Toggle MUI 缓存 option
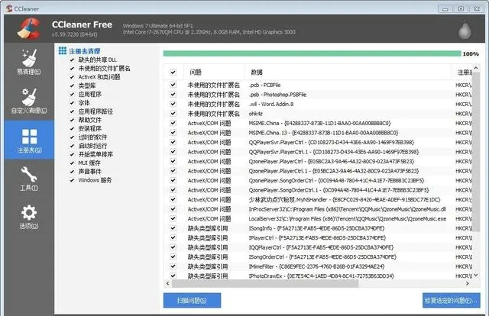Image resolution: width=489 pixels, height=316 pixels. pyautogui.click(x=72, y=163)
